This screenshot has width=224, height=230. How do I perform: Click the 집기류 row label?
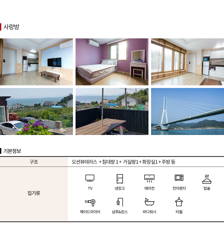[34, 193]
